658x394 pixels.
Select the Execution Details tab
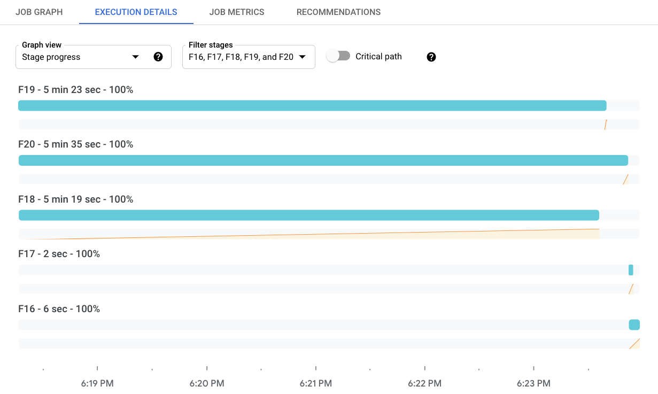coord(136,12)
